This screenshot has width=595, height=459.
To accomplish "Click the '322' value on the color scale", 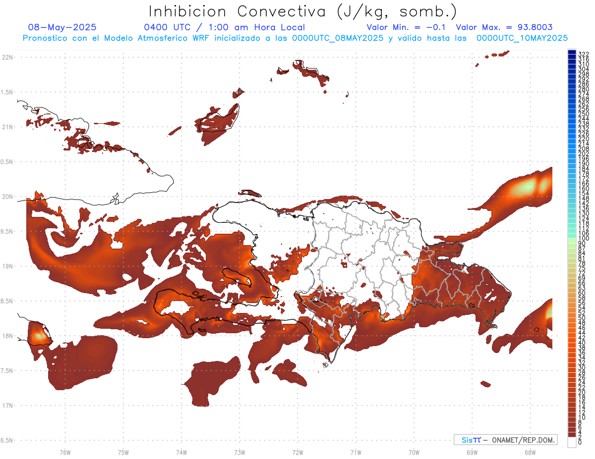I will click(584, 54).
